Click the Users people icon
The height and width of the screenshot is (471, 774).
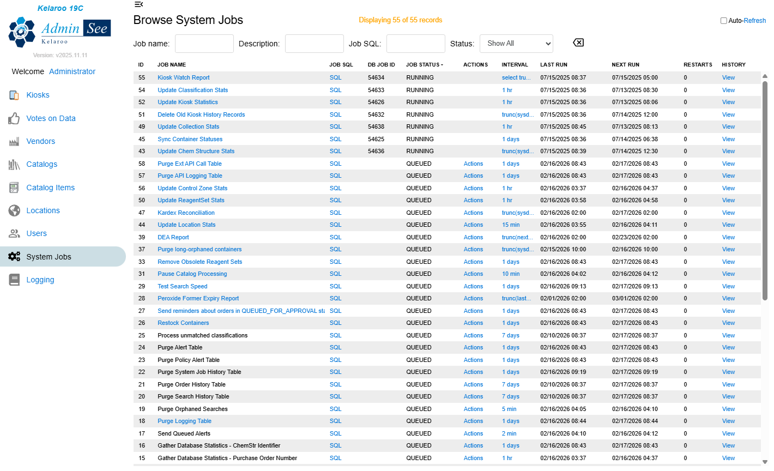click(14, 233)
